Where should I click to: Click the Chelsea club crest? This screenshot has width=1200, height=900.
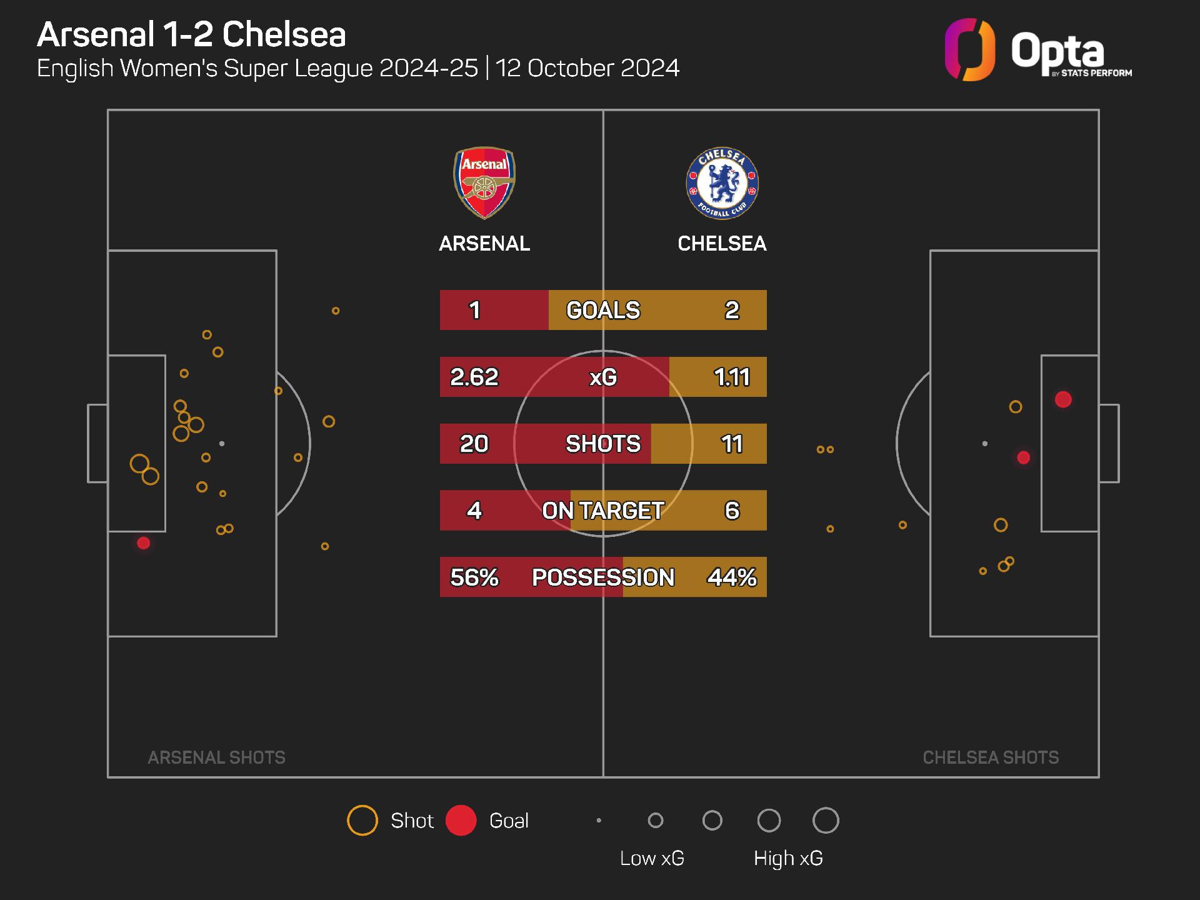tap(722, 184)
